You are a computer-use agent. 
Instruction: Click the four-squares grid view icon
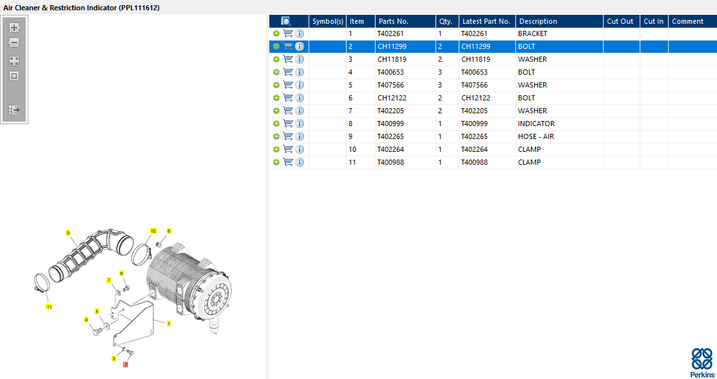(x=14, y=61)
